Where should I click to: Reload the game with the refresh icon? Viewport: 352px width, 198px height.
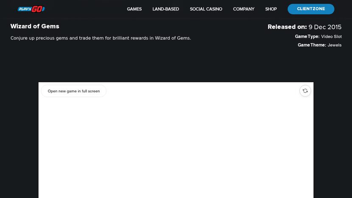[305, 91]
